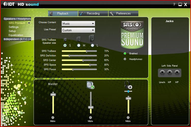
Task: Select large TruBass speaker size L
Action: click(93, 45)
